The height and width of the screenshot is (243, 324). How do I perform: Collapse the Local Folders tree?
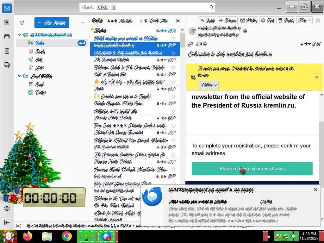pyautogui.click(x=20, y=76)
